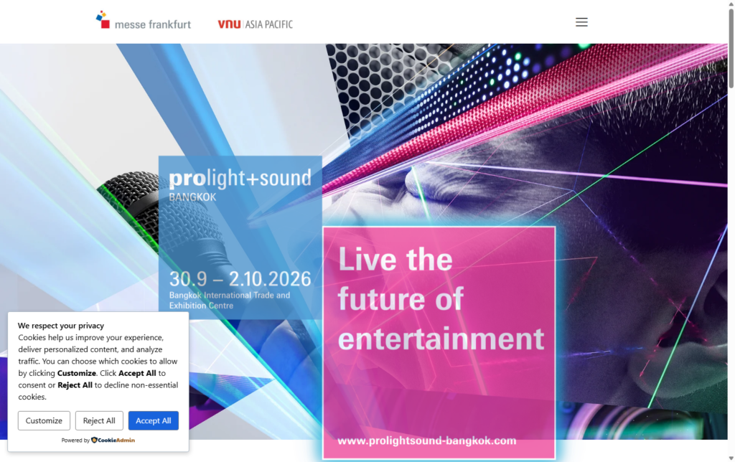The image size is (735, 462).
Task: Click the scrollbar up arrow
Action: pyautogui.click(x=731, y=4)
